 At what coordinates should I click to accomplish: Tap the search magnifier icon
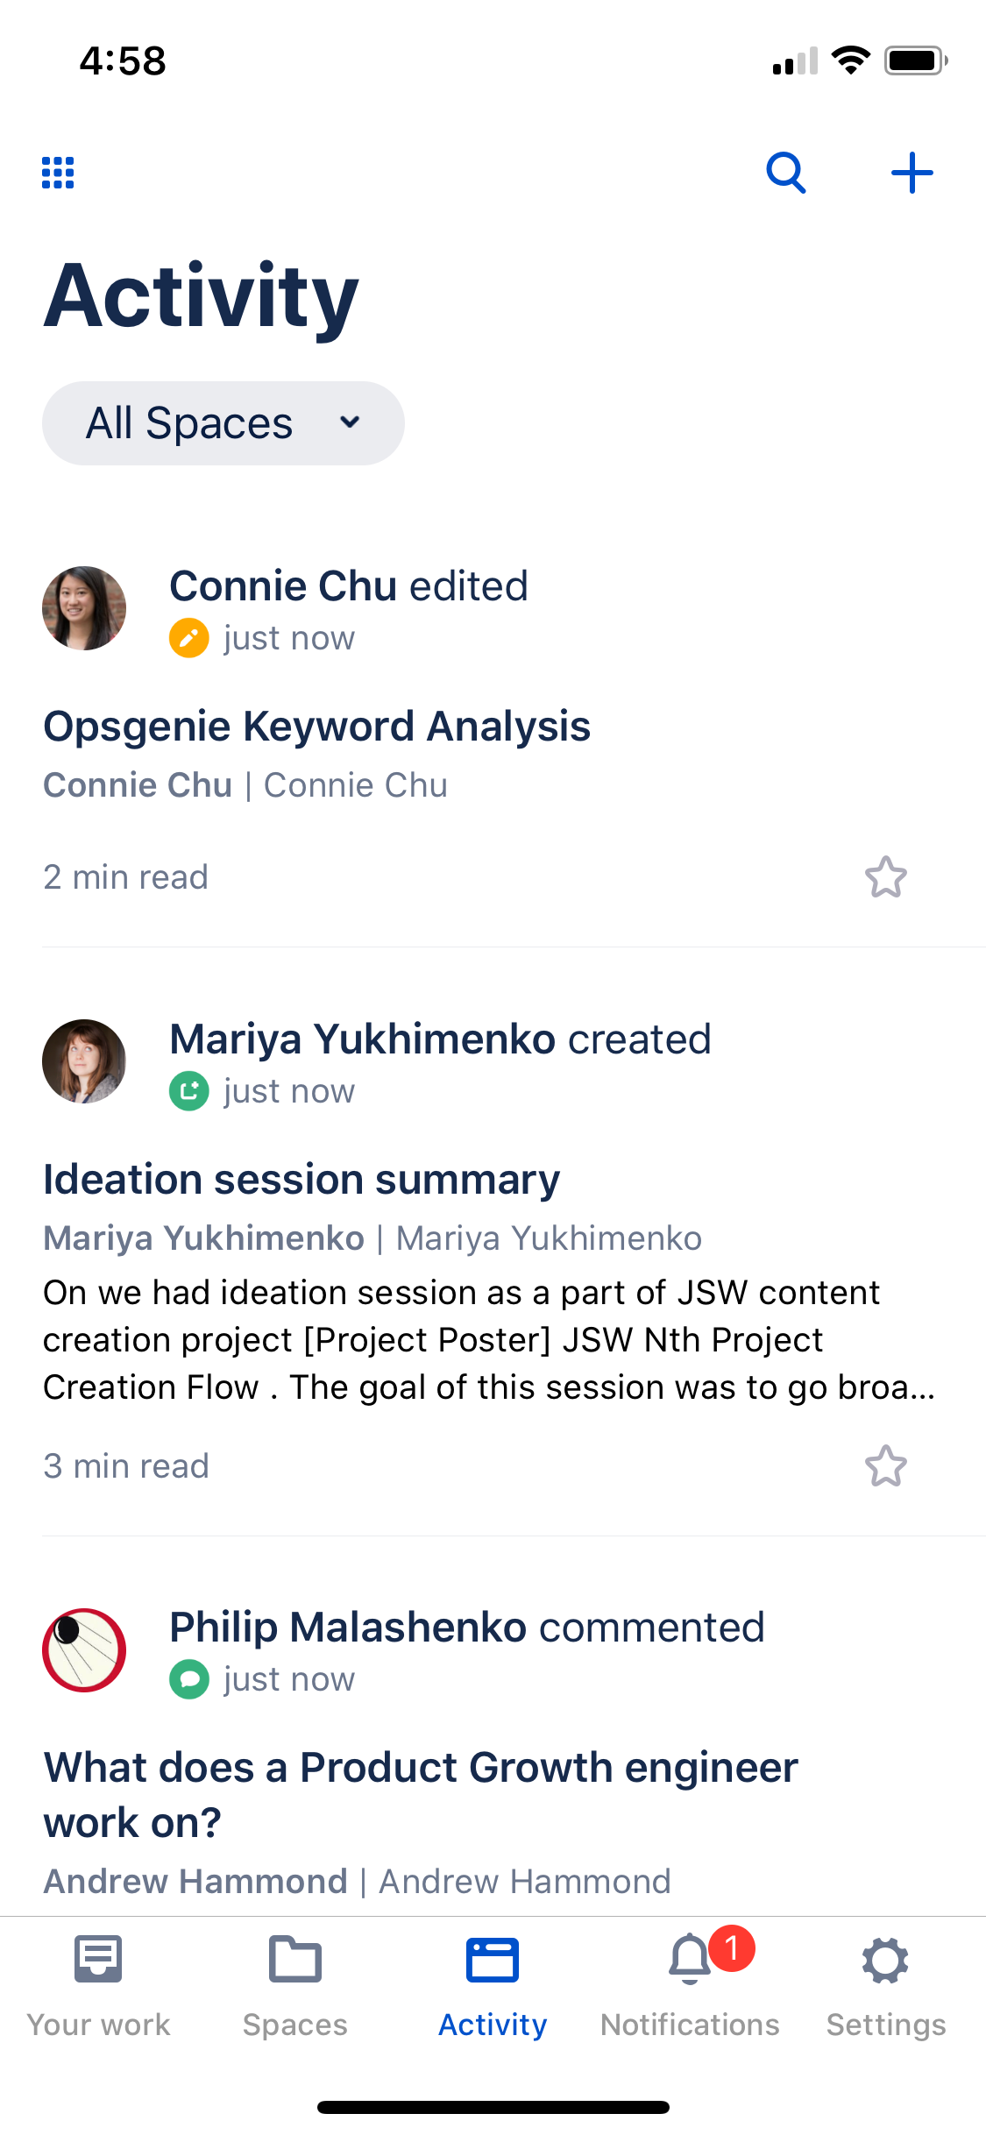click(786, 173)
